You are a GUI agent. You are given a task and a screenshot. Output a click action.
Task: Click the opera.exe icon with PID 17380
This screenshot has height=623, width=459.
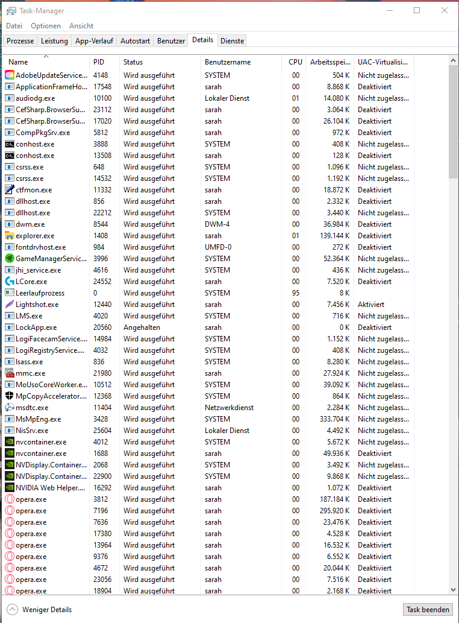click(x=10, y=534)
